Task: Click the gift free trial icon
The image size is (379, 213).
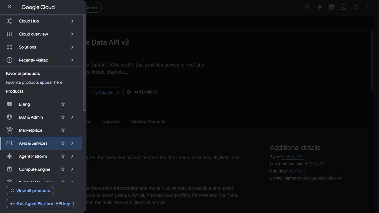Action: point(332,7)
